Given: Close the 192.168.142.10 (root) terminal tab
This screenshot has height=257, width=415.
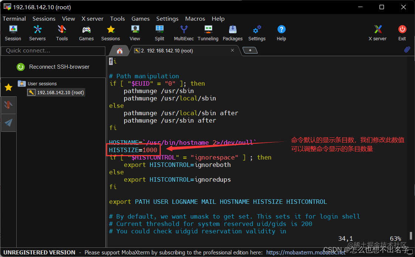Looking at the screenshot, I should pos(232,50).
